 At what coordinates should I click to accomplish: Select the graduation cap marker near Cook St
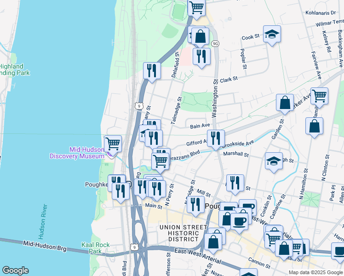(272, 34)
